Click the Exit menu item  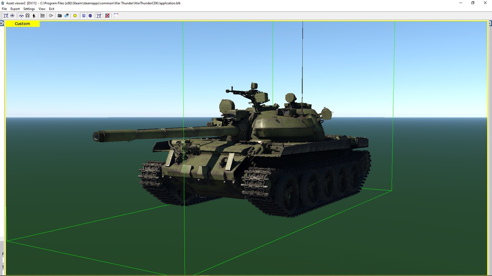pos(52,9)
